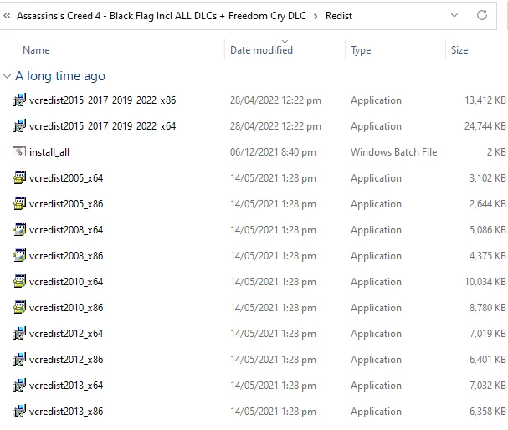This screenshot has width=508, height=430.
Task: Collapse the 'A long time ago' group
Action: pos(7,76)
